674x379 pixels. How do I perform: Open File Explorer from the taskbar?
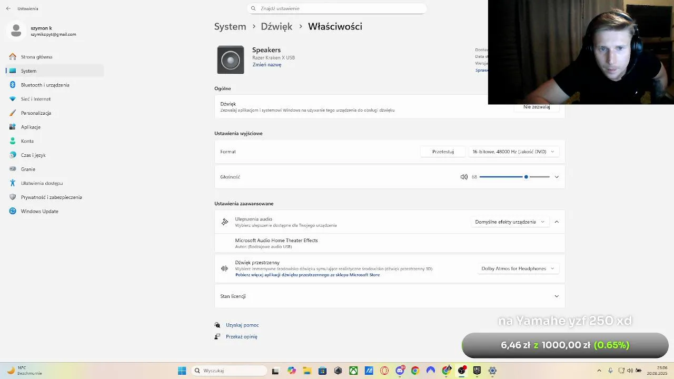click(x=307, y=371)
